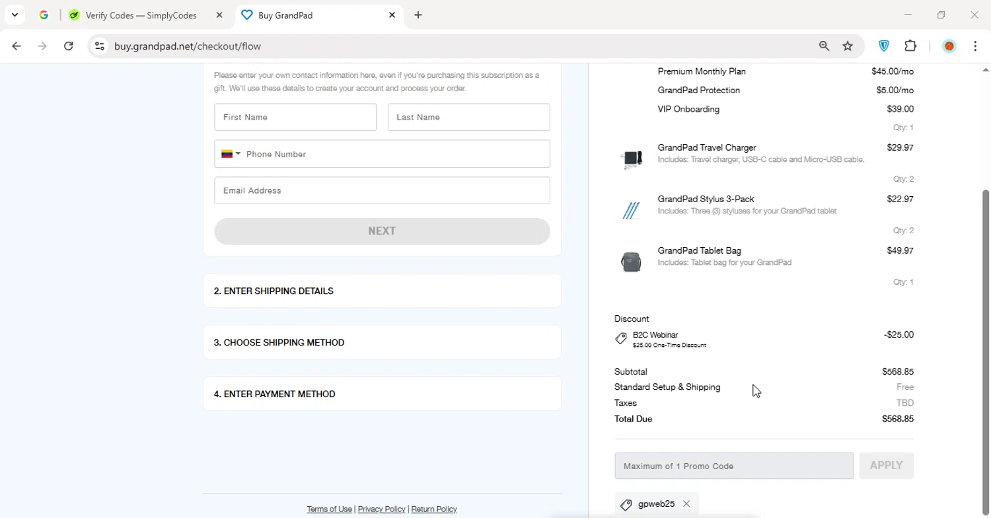Open the Terms of Use link
The image size is (991, 518).
tap(329, 509)
